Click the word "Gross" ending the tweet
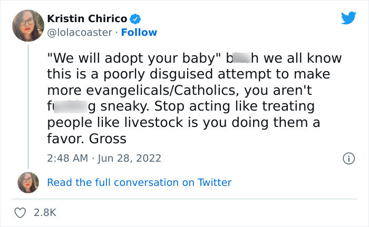369x227 pixels. [108, 139]
